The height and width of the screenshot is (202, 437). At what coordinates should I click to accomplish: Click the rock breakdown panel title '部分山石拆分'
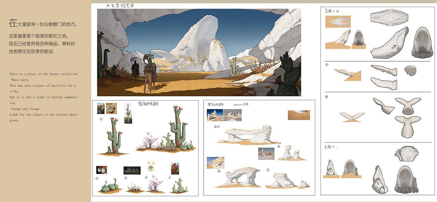tap(215, 104)
